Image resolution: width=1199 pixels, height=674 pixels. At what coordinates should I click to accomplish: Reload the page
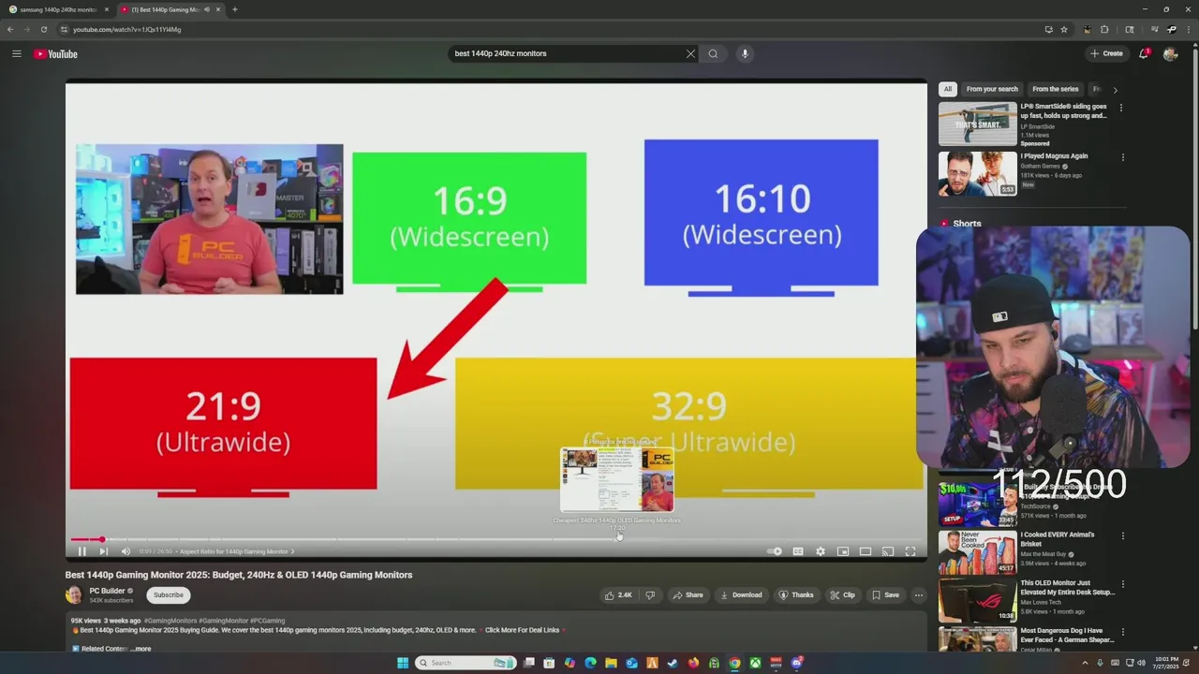click(x=43, y=29)
